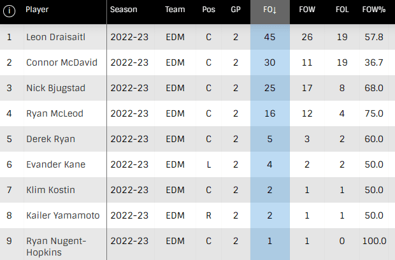The image size is (395, 260).
Task: Go to Kailer Yamamoto's page
Action: click(62, 216)
